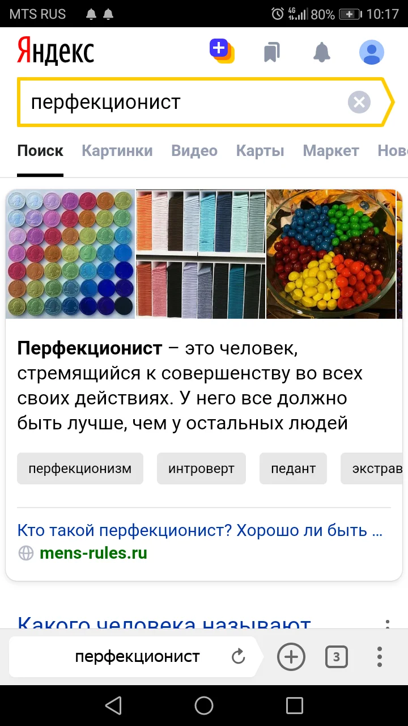Show open tabs counter

click(337, 657)
